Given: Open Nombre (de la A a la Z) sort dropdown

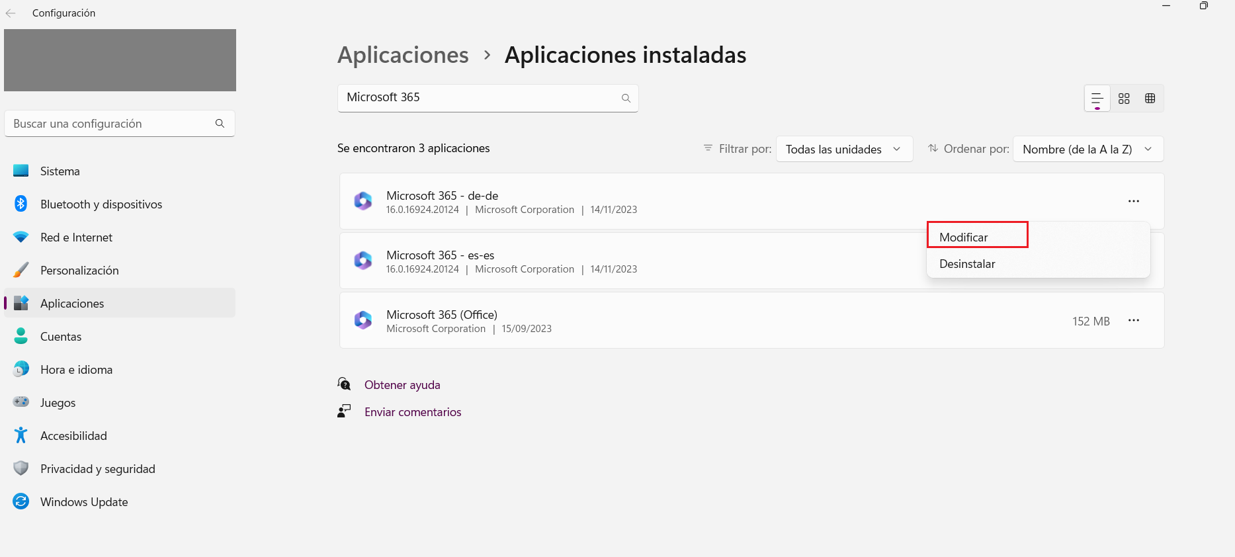Looking at the screenshot, I should [1088, 149].
